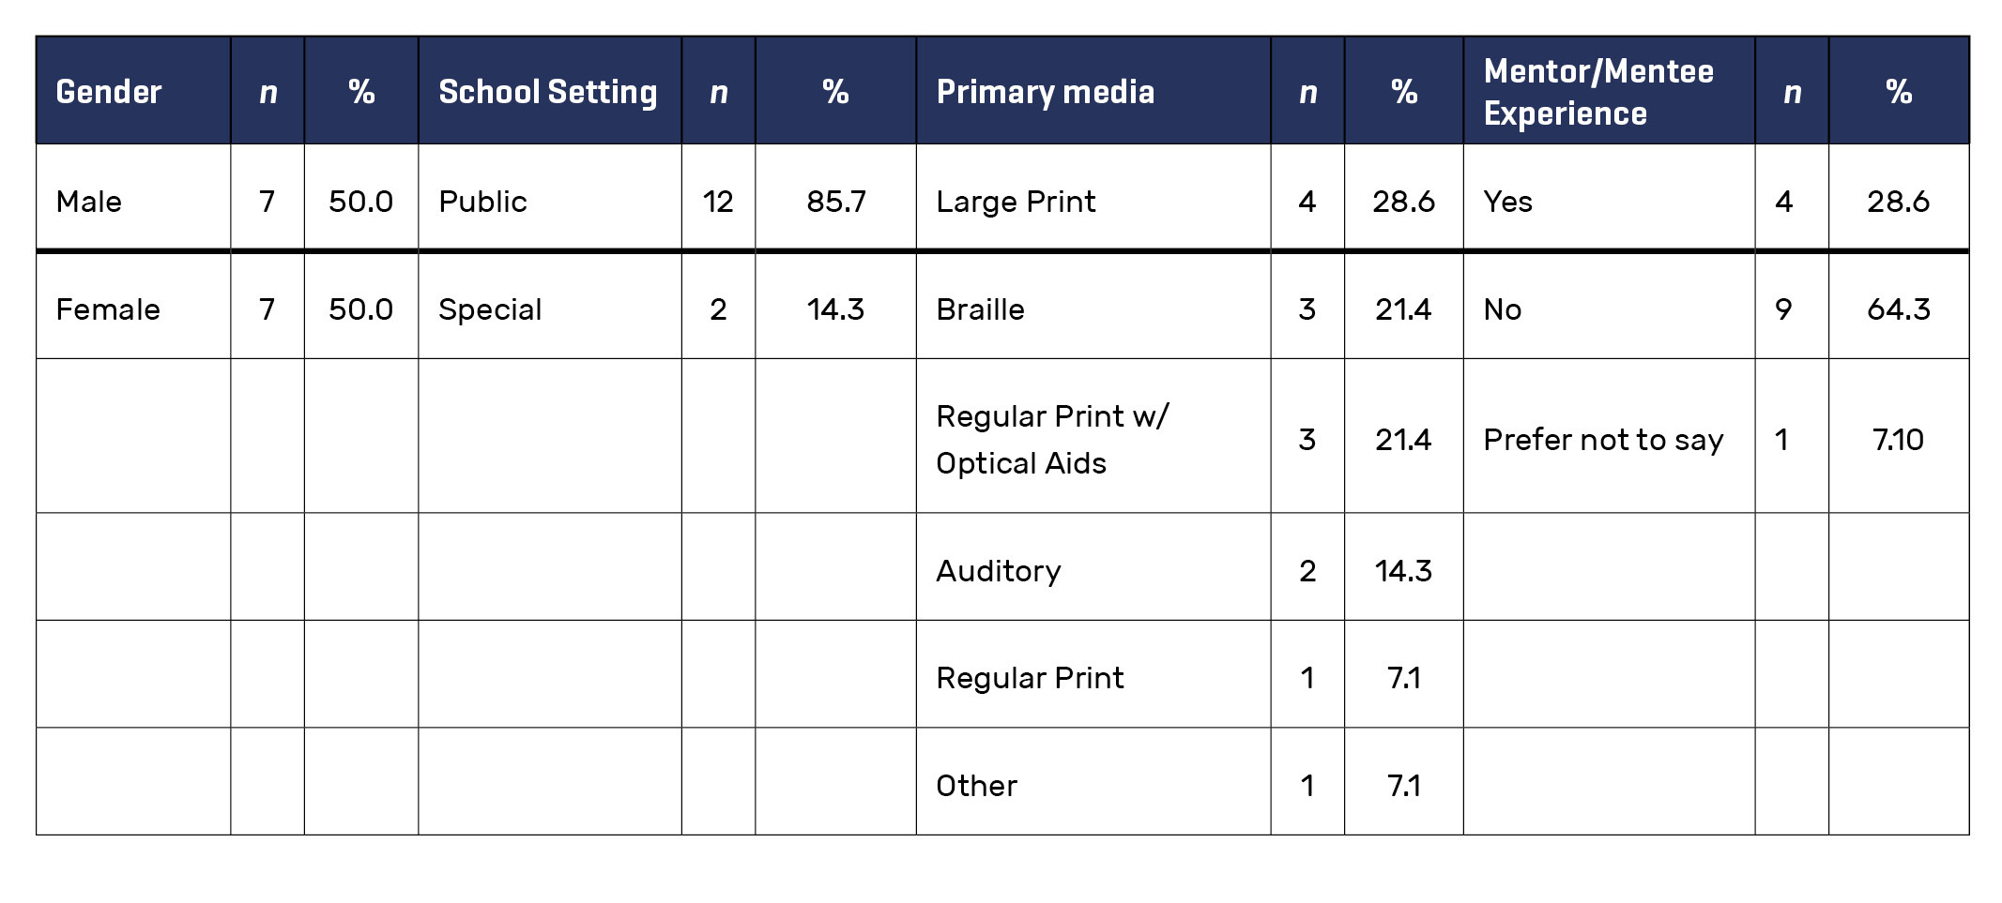The height and width of the screenshot is (903, 2002).
Task: Click the 7.10 percentage cell
Action: coord(1898,439)
